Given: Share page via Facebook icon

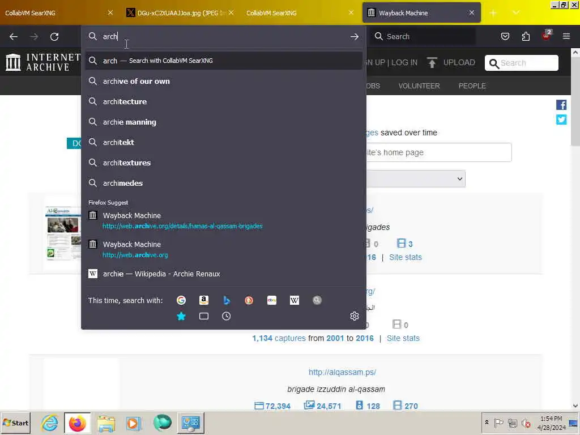Looking at the screenshot, I should tap(561, 105).
